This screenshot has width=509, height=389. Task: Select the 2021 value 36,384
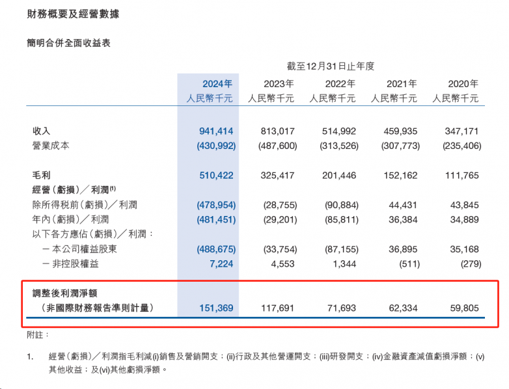[x=402, y=219]
